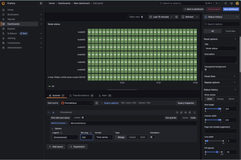The width and height of the screenshot is (241, 160).
Task: Open the Last 15 minutes time picker
Action: tap(161, 17)
